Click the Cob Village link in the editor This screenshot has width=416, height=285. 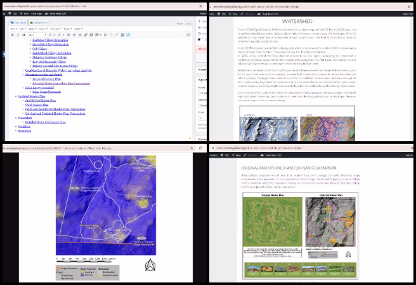click(x=39, y=49)
